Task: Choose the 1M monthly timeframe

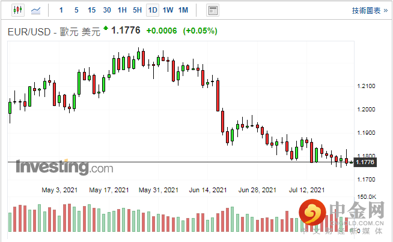Action: [183, 10]
